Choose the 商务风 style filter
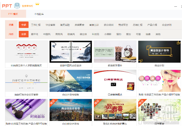 (59, 34)
